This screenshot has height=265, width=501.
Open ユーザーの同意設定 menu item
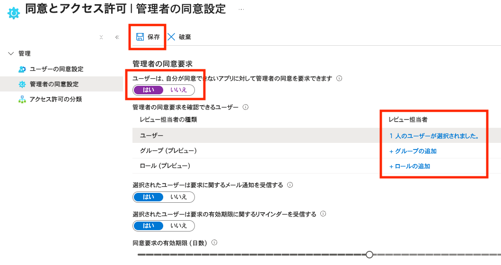point(56,69)
